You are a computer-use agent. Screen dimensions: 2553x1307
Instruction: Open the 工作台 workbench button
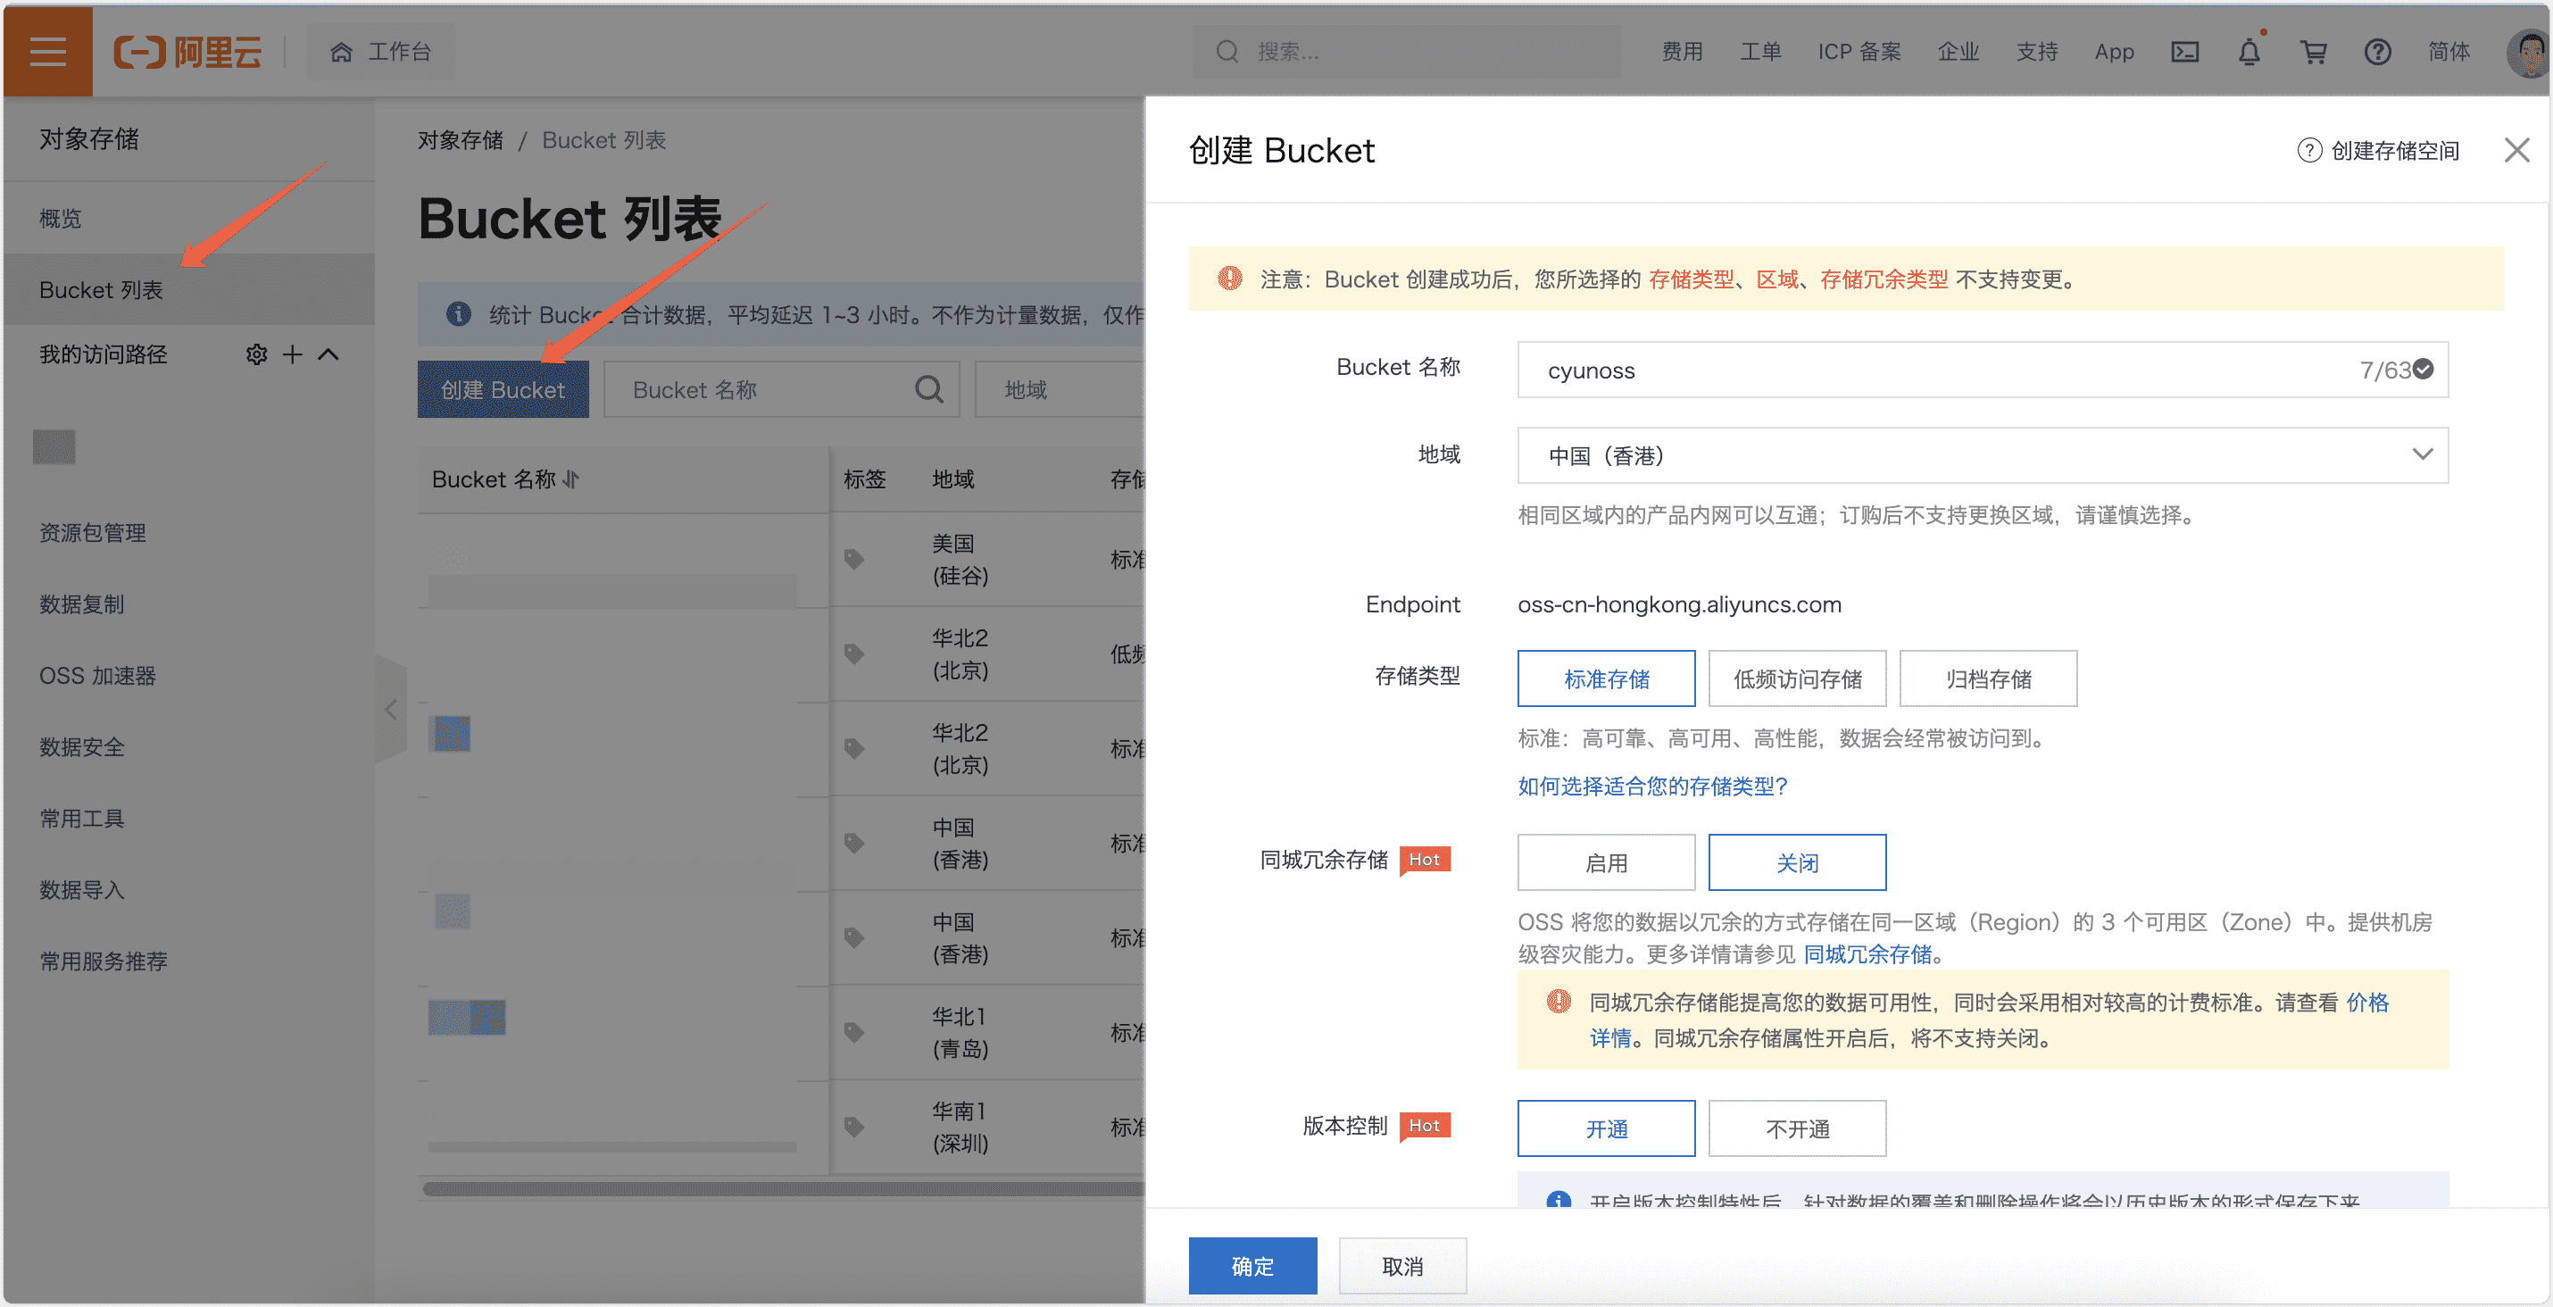pos(380,52)
